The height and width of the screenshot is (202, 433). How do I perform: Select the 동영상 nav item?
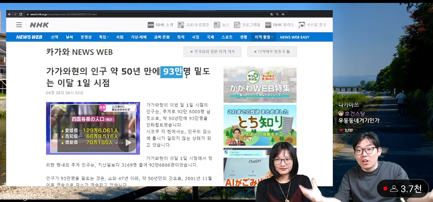pos(86,37)
